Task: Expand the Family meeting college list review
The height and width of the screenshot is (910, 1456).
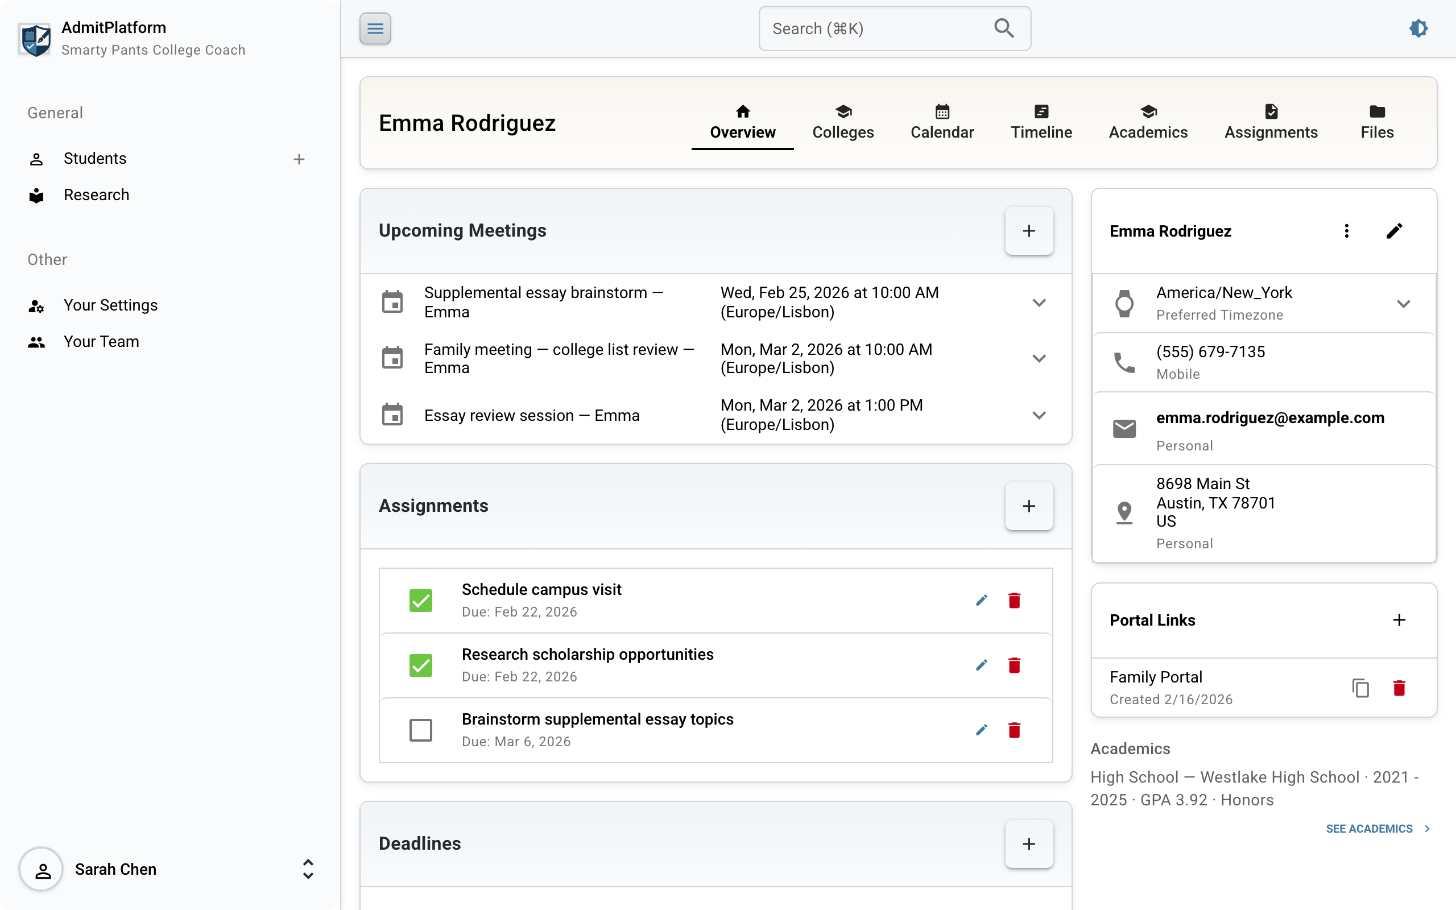Action: tap(1040, 358)
